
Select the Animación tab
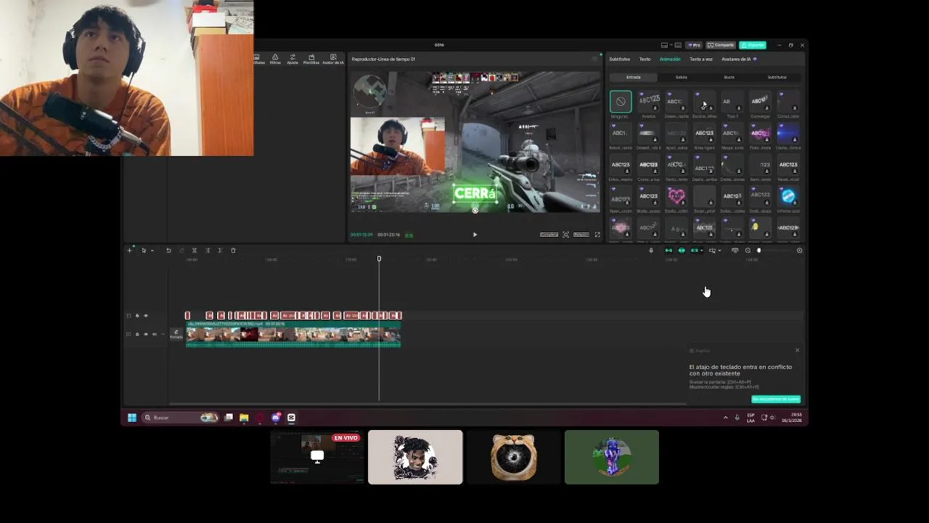tap(670, 59)
